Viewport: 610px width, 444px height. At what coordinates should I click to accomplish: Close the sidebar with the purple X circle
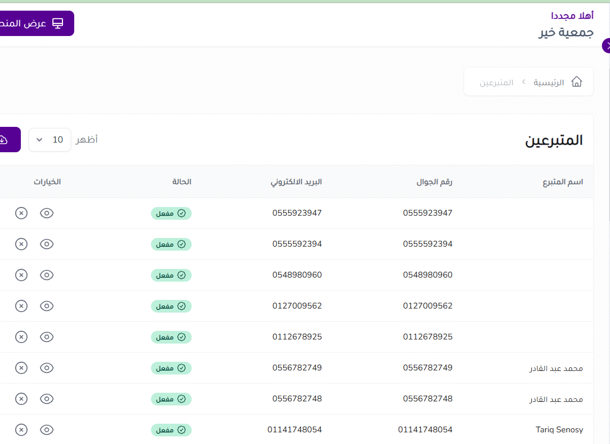tap(606, 46)
